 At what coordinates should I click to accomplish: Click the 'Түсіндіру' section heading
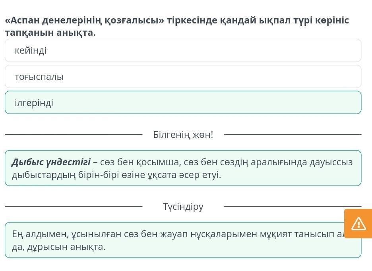[x=183, y=207]
